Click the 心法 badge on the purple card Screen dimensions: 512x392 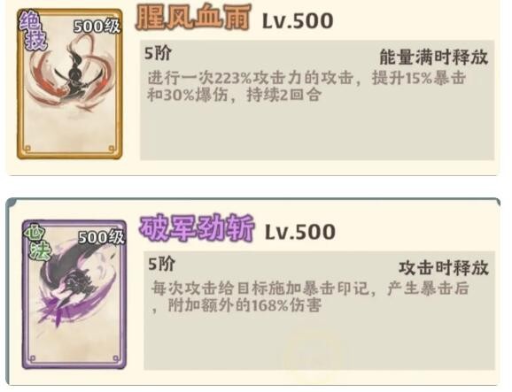point(37,242)
